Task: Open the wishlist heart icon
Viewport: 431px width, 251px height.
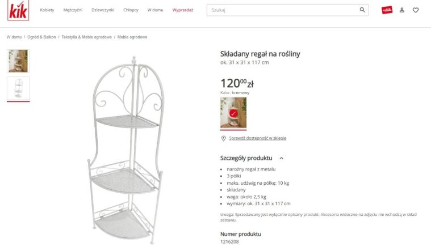Action: pos(416,10)
